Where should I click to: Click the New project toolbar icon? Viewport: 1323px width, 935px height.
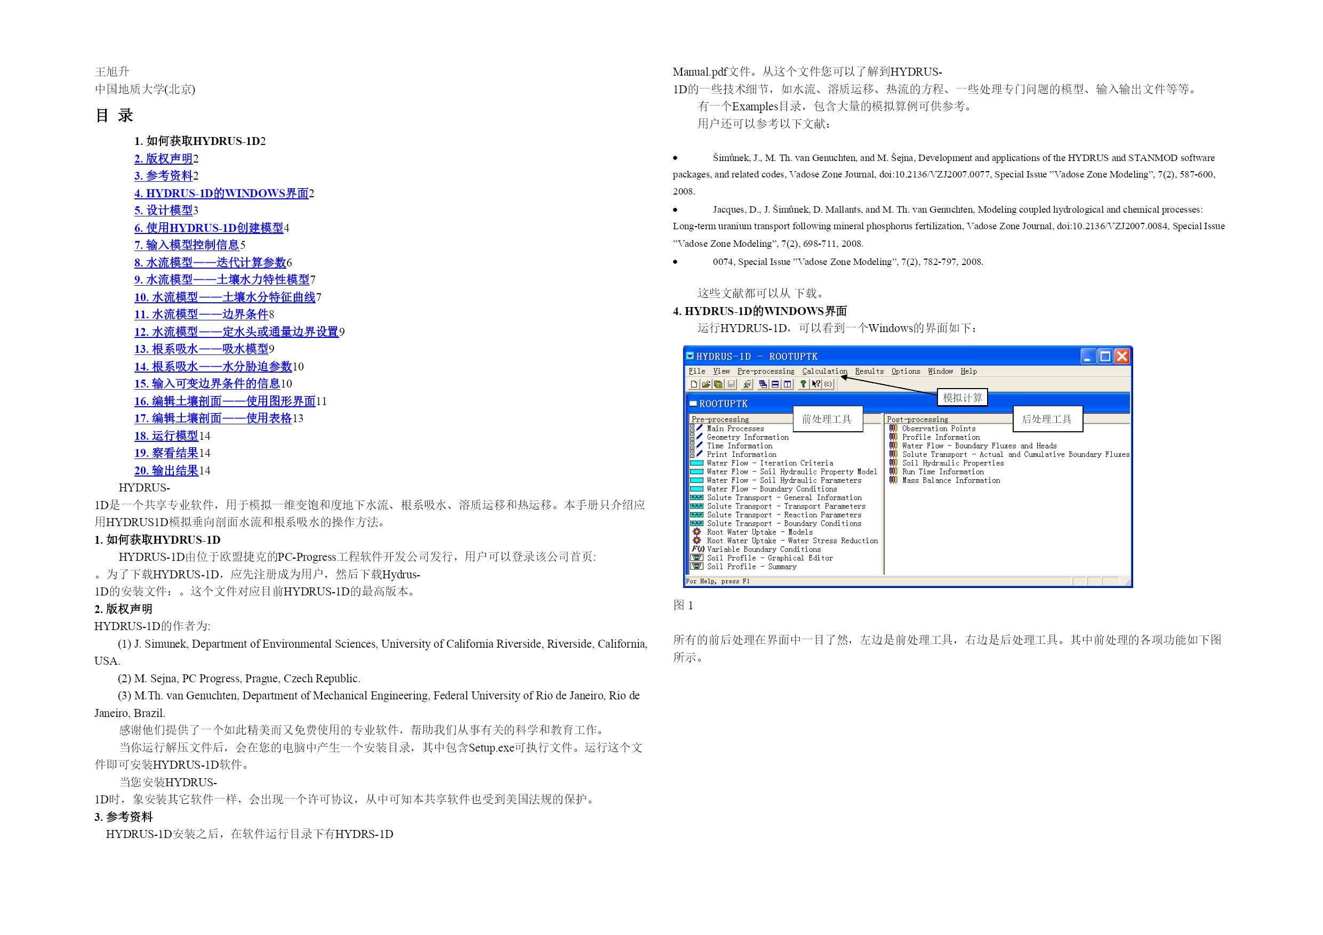pyautogui.click(x=694, y=384)
